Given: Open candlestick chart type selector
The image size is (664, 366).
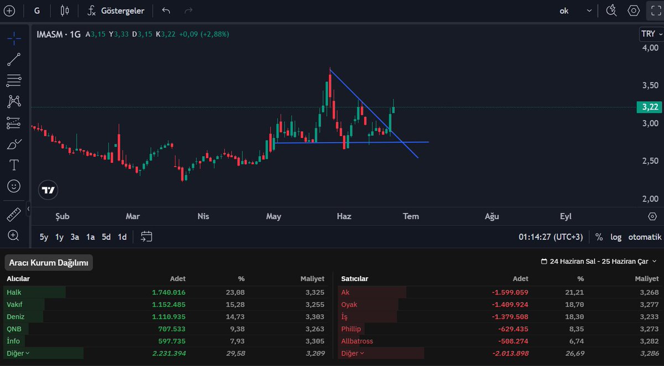Looking at the screenshot, I should click(65, 11).
